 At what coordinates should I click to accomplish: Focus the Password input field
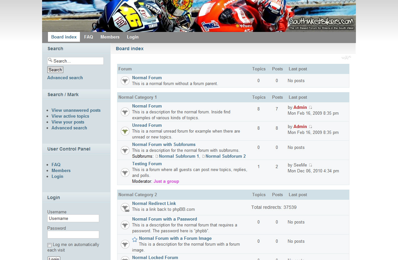tap(73, 235)
